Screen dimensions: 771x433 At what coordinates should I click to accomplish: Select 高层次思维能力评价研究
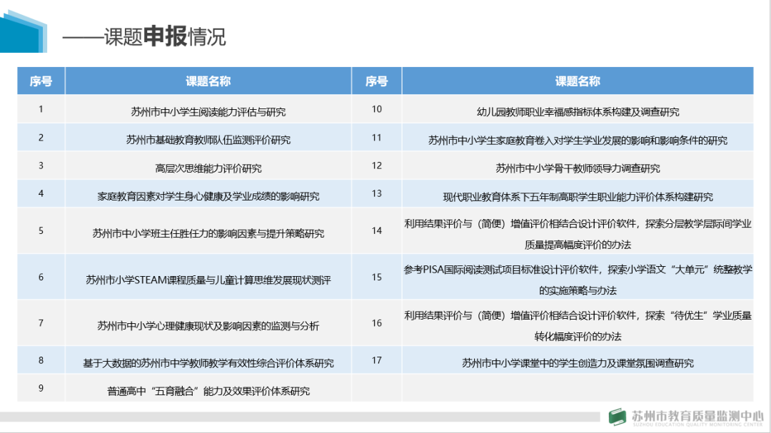(208, 168)
